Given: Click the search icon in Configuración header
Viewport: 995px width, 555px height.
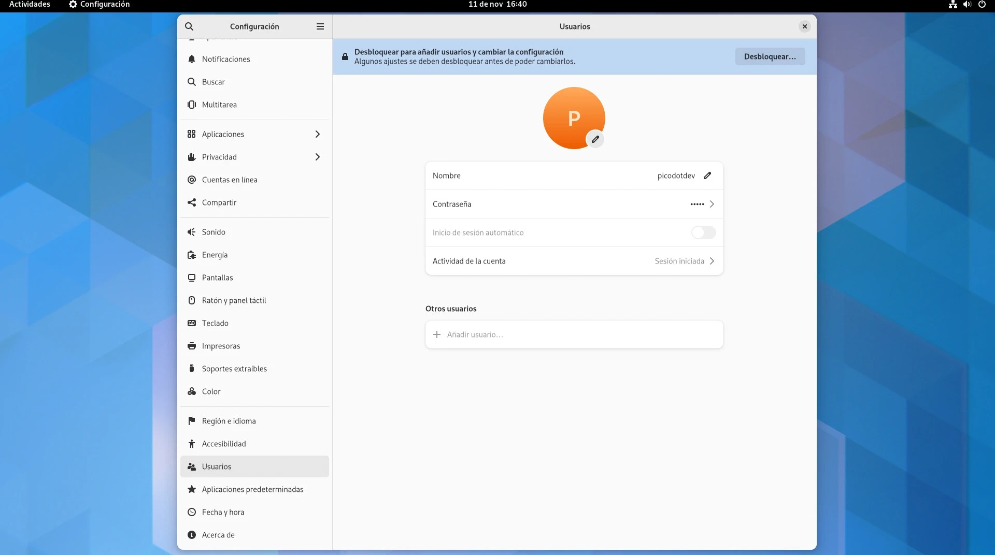Looking at the screenshot, I should (x=189, y=26).
